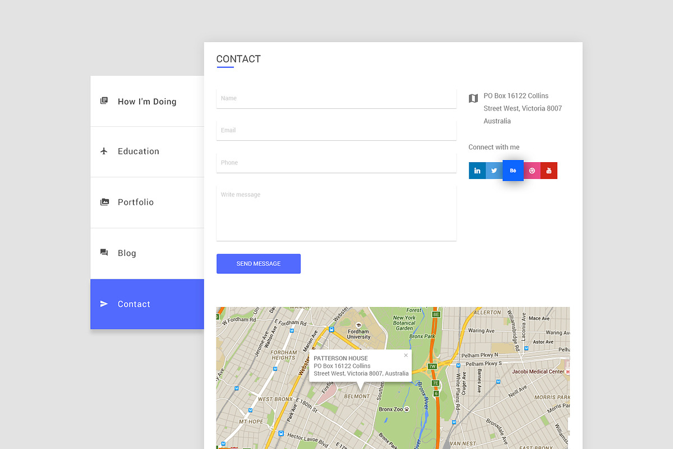Click the Fordham University map marker

coord(359,325)
